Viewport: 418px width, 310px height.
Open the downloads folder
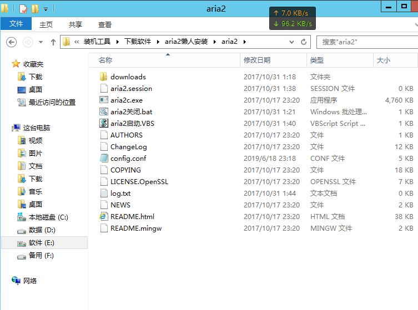click(128, 77)
